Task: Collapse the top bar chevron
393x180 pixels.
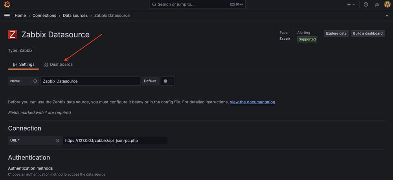Action: (387, 16)
